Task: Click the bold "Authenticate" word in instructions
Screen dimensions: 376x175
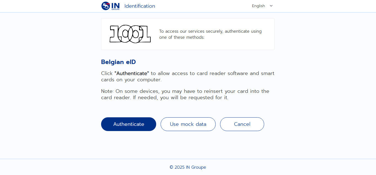Action: coord(132,74)
